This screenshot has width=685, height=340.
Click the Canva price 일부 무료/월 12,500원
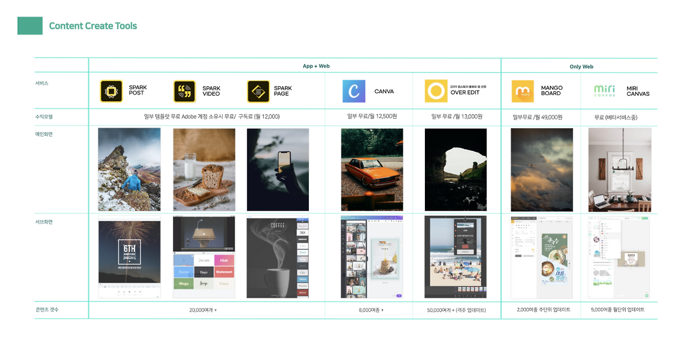pos(372,117)
